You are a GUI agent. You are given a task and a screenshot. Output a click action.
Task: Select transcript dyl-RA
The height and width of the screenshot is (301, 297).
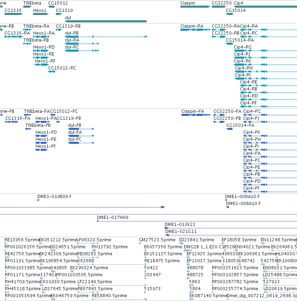(x=82, y=44)
